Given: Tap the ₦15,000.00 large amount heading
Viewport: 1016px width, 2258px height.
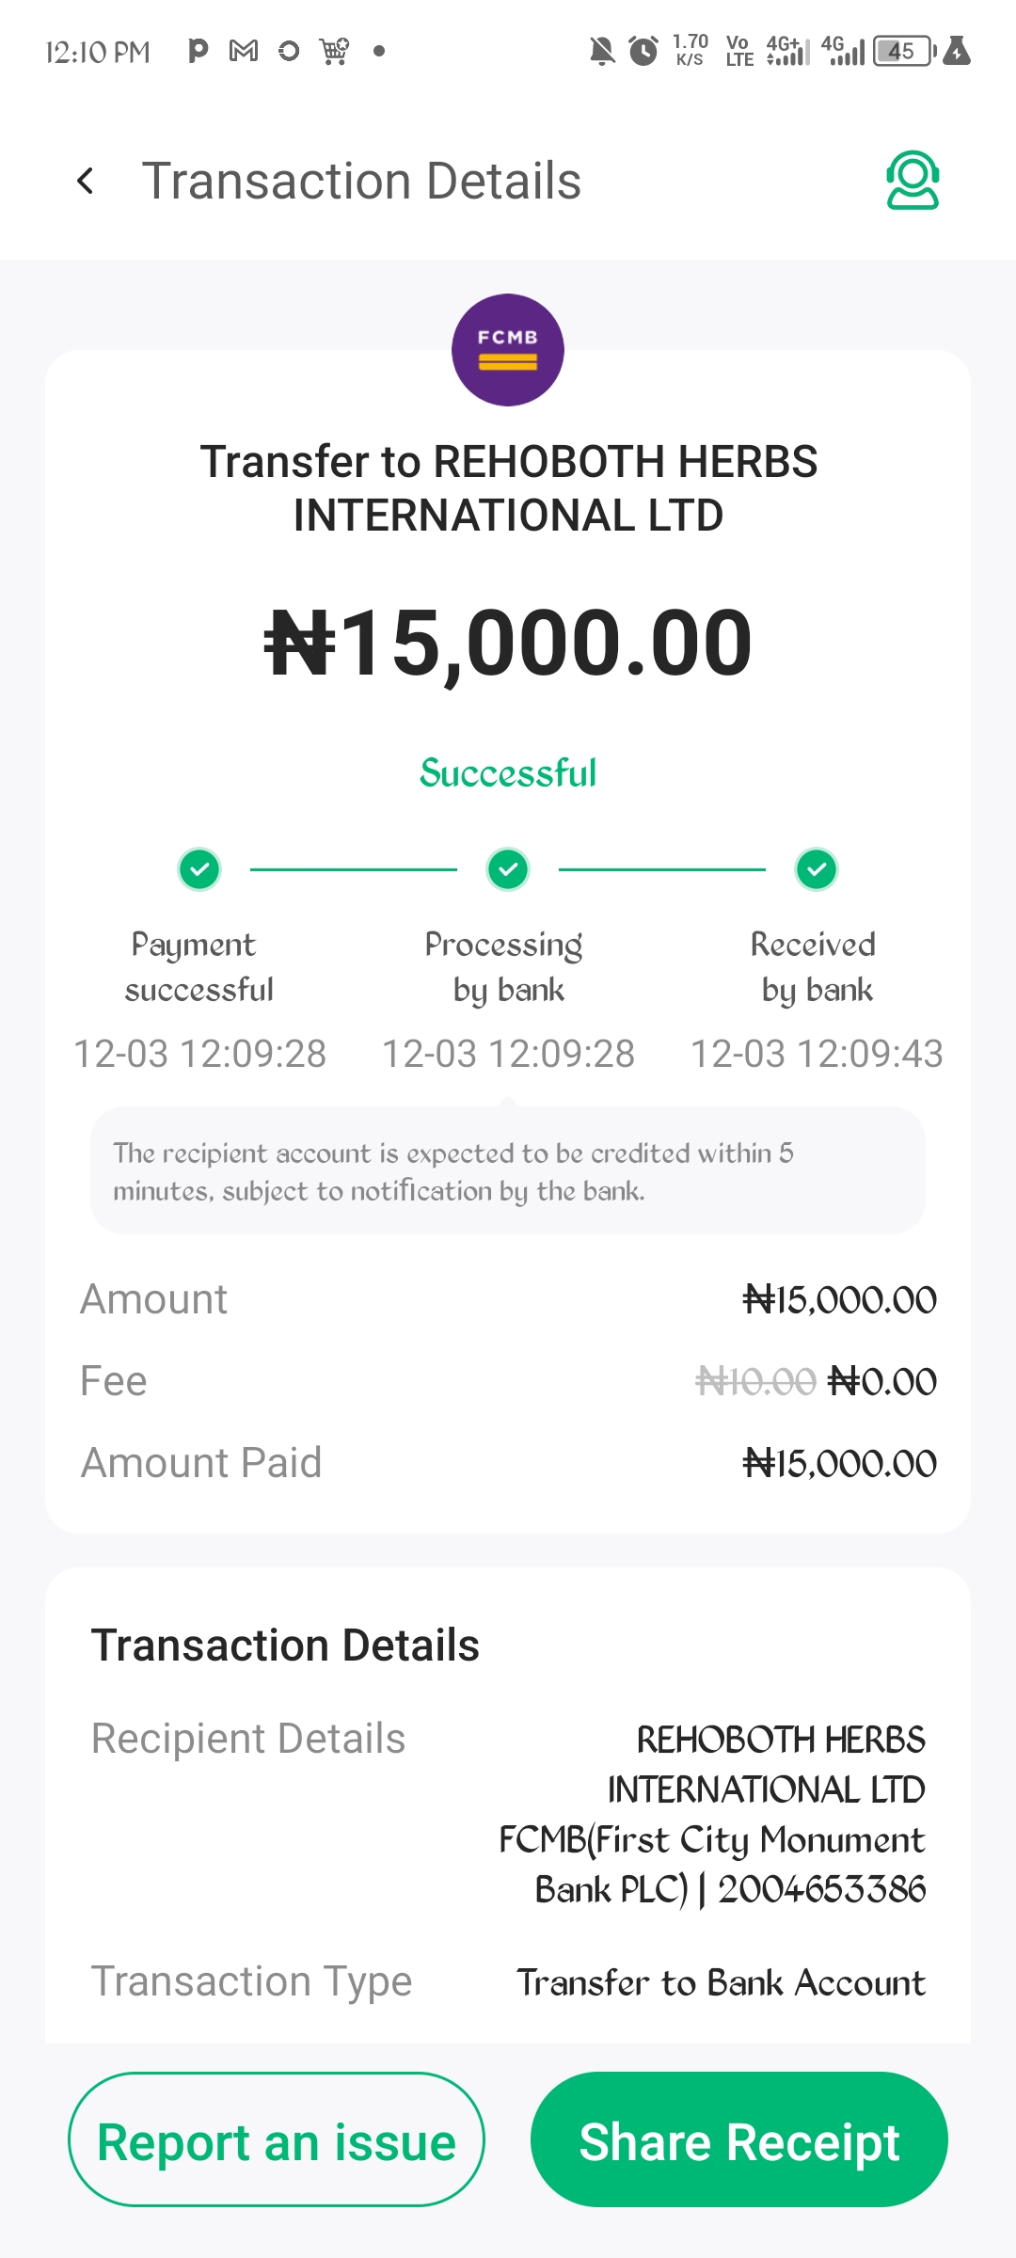Looking at the screenshot, I should click(x=508, y=644).
